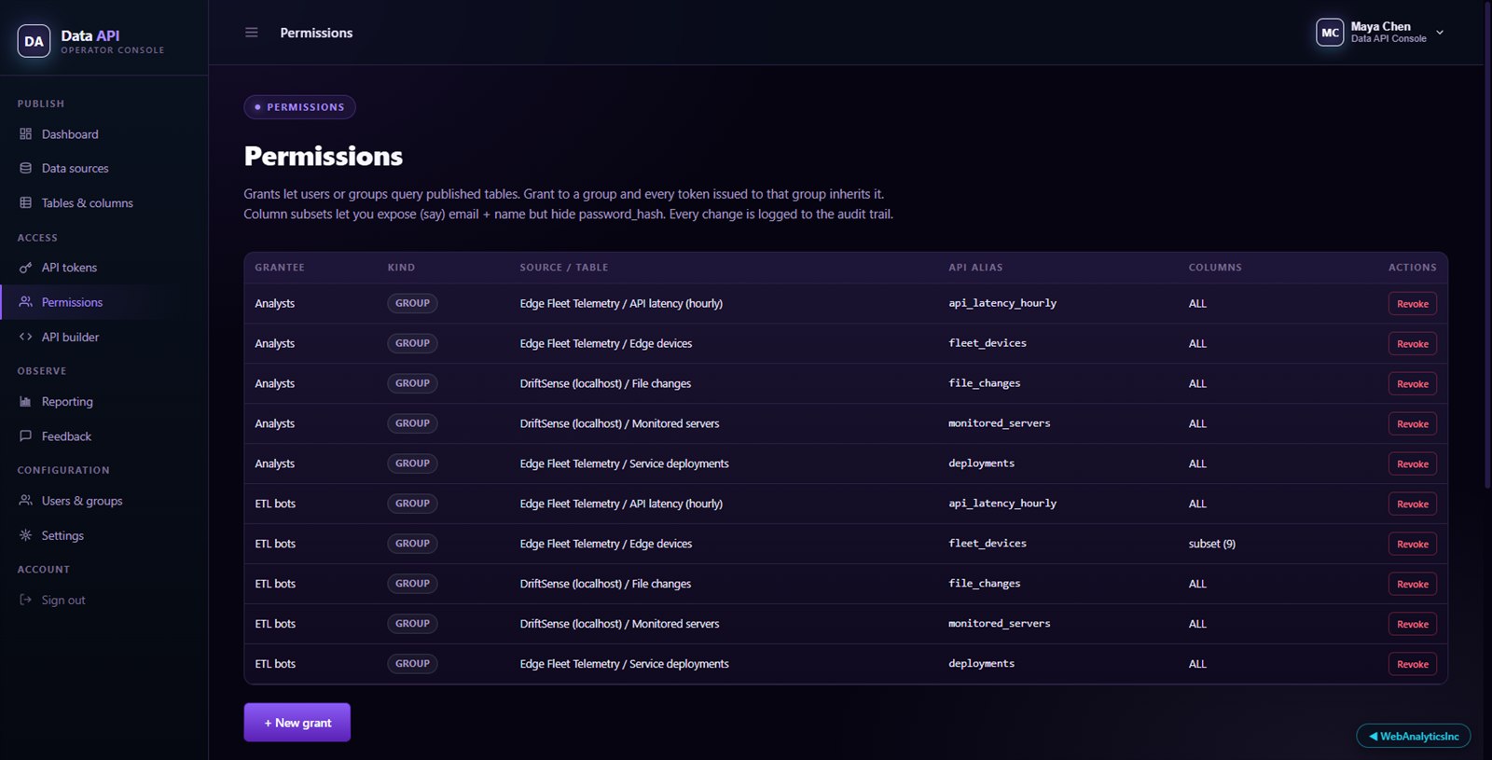The height and width of the screenshot is (760, 1492).
Task: Click the MC user avatar
Action: point(1330,33)
